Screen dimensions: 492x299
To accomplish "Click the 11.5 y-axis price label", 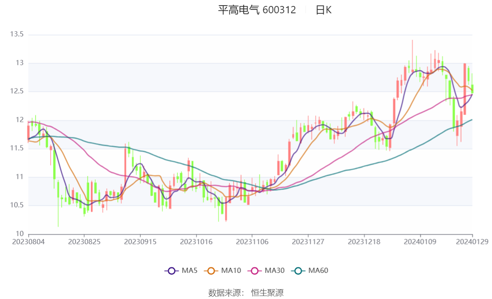I will (x=17, y=148).
